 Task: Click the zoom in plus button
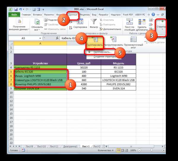tap(163, 150)
